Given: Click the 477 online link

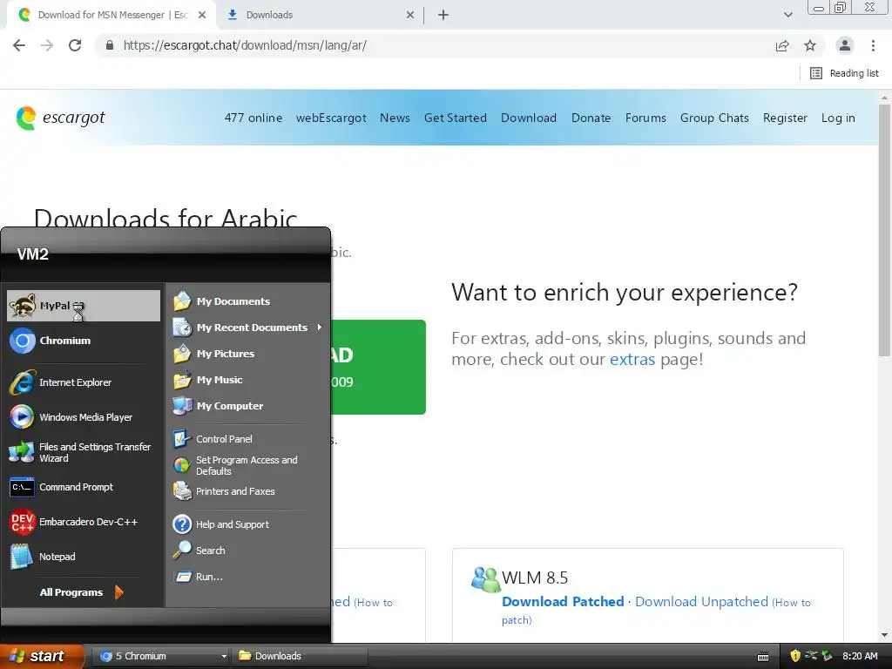Looking at the screenshot, I should (253, 118).
